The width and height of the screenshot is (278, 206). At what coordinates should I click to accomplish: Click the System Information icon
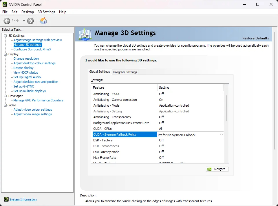point(6,199)
